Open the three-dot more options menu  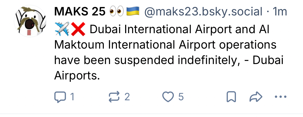[x=280, y=97]
